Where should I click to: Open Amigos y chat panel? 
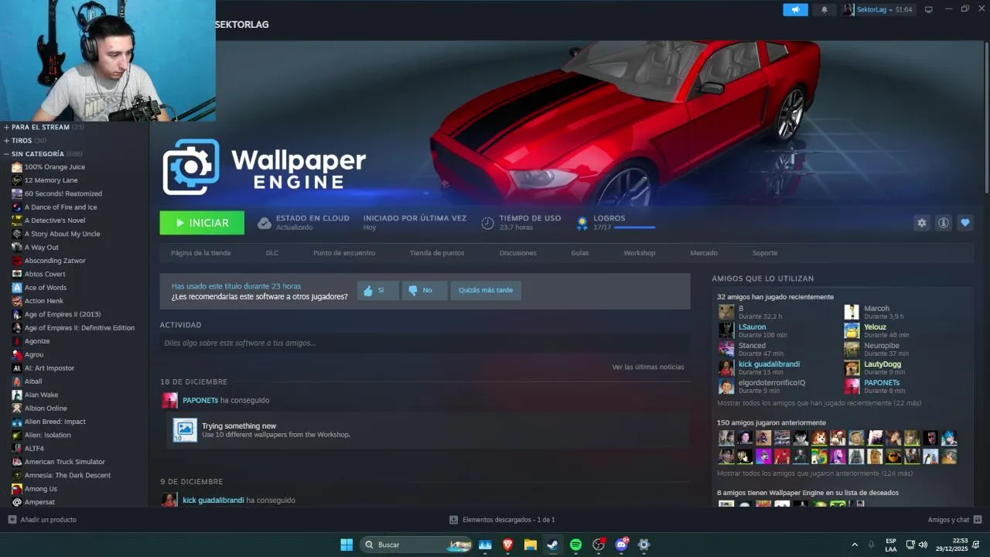(954, 520)
